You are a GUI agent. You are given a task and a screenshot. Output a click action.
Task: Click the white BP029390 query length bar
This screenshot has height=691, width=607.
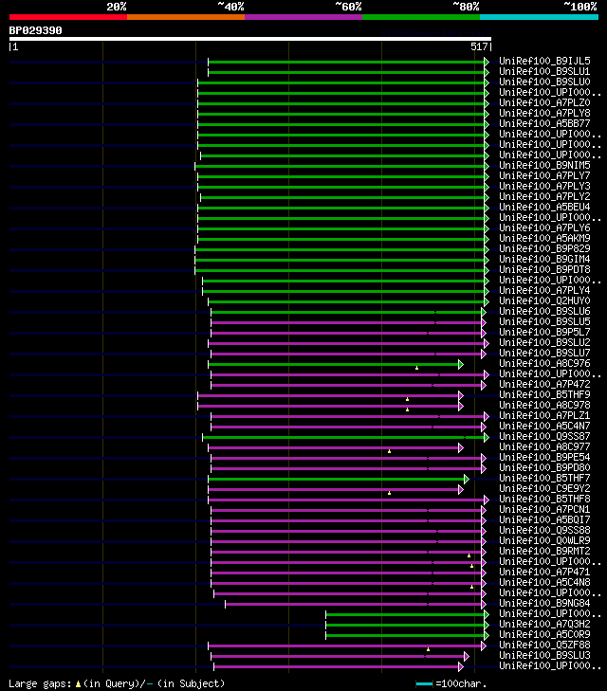pos(250,39)
